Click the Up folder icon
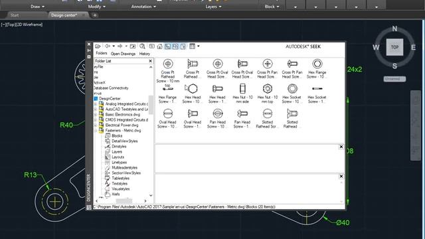This screenshot has width=425, height=239. (133, 46)
